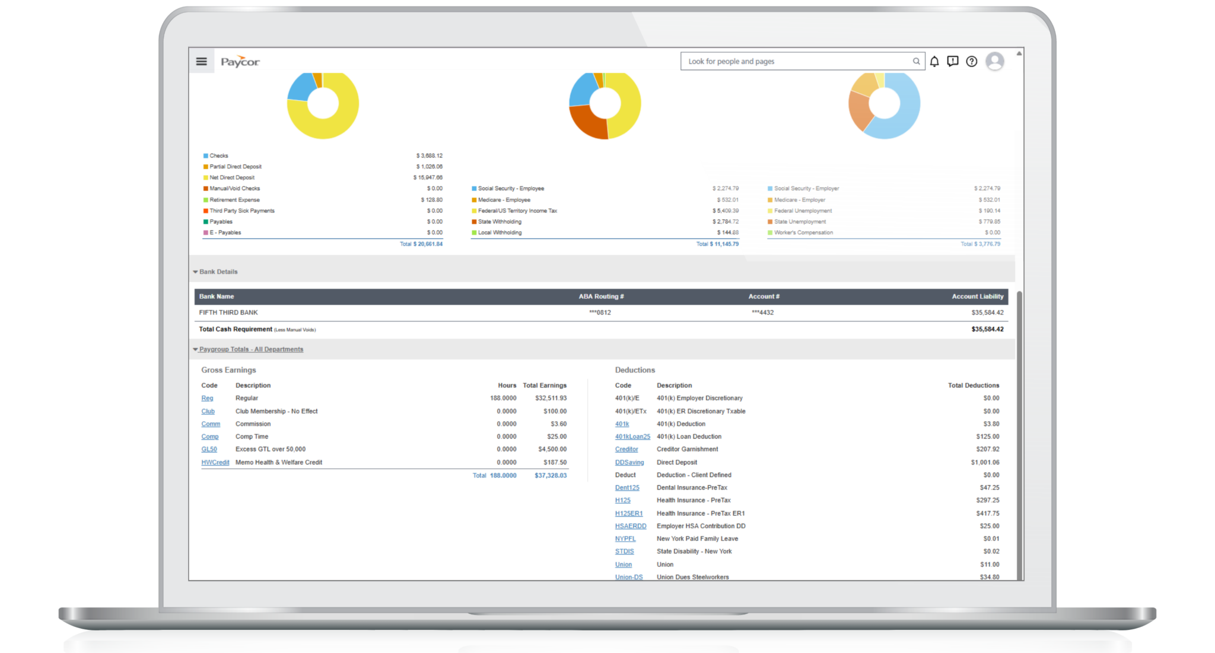Open the GL50 Excess GTL code

(209, 449)
